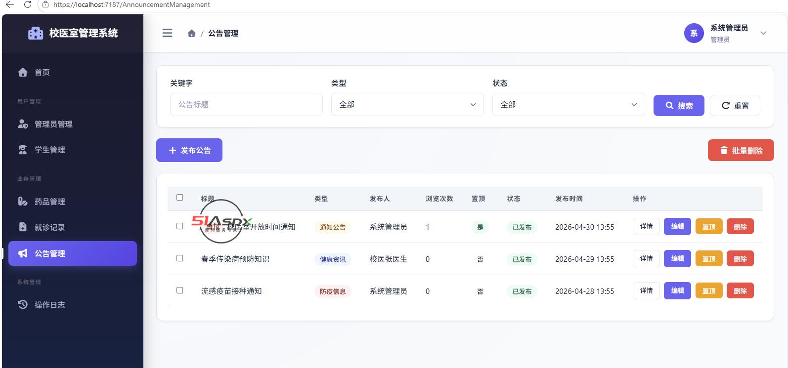
Task: Open 首页 in the sidebar
Action: point(73,72)
